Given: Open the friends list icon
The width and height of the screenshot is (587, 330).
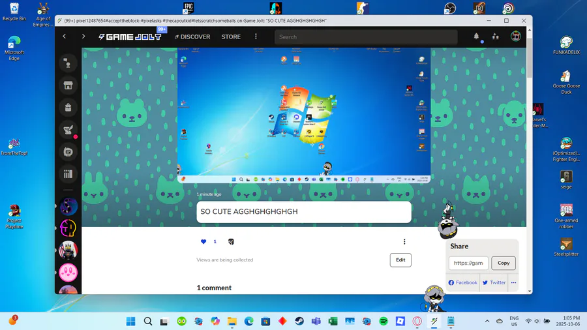Looking at the screenshot, I should pyautogui.click(x=495, y=37).
